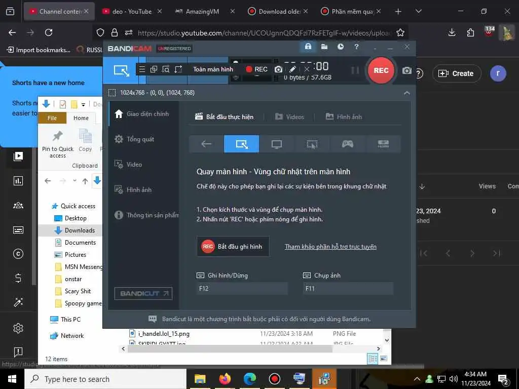Image resolution: width=519 pixels, height=389 pixels.
Task: Click the F11 capture hotkey field
Action: point(349,288)
